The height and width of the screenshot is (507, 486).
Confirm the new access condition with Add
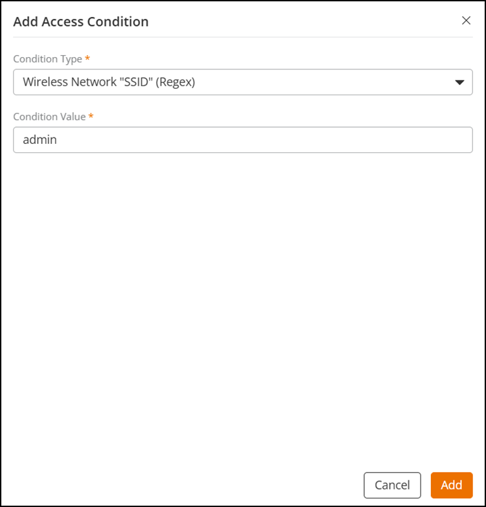tap(452, 485)
